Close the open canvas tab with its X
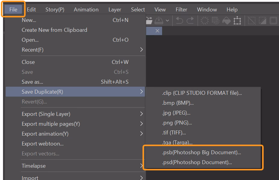Image resolution: width=279 pixels, height=180 pixels. 158,31
